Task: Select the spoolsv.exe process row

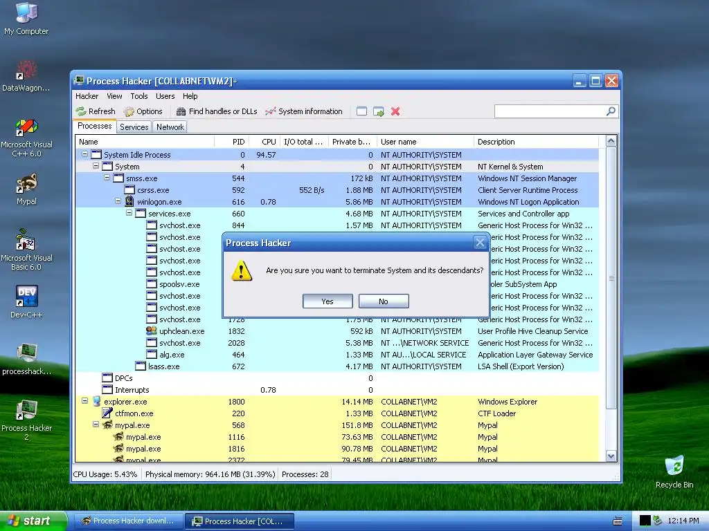Action: click(x=179, y=284)
